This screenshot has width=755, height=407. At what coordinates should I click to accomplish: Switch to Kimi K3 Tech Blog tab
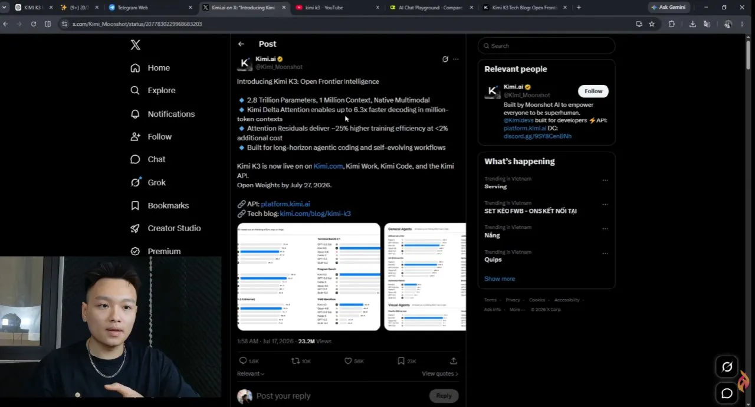(524, 8)
